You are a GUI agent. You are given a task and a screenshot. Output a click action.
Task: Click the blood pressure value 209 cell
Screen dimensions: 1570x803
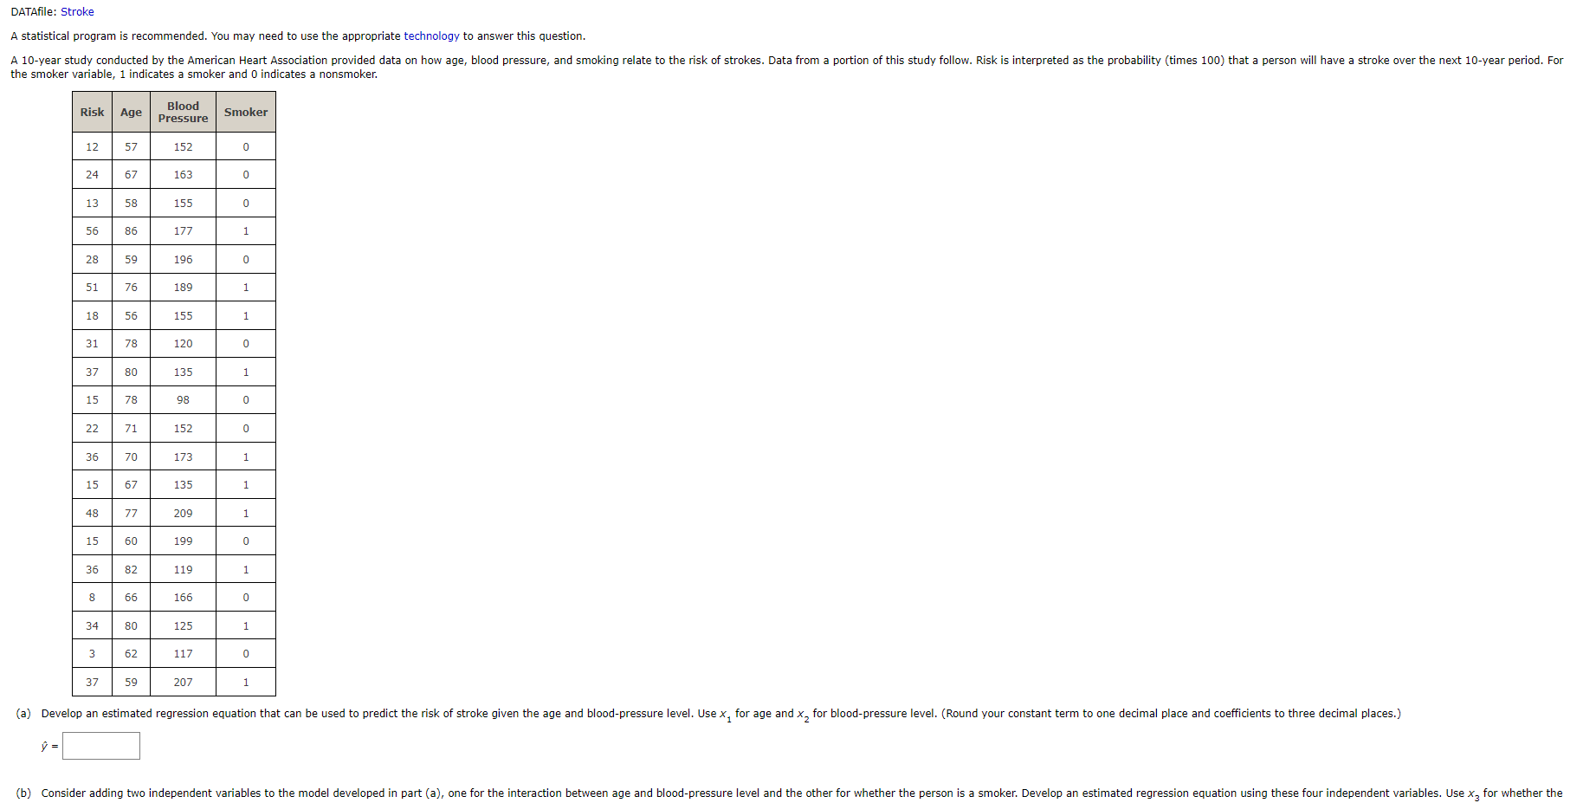183,514
